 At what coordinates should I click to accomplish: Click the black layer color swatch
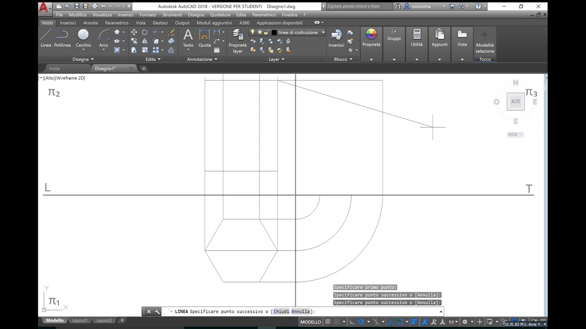(274, 32)
